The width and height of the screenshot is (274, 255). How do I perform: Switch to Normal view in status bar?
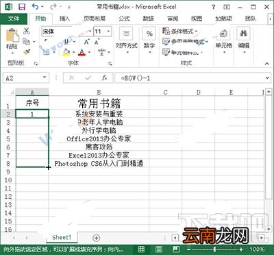(x=141, y=250)
